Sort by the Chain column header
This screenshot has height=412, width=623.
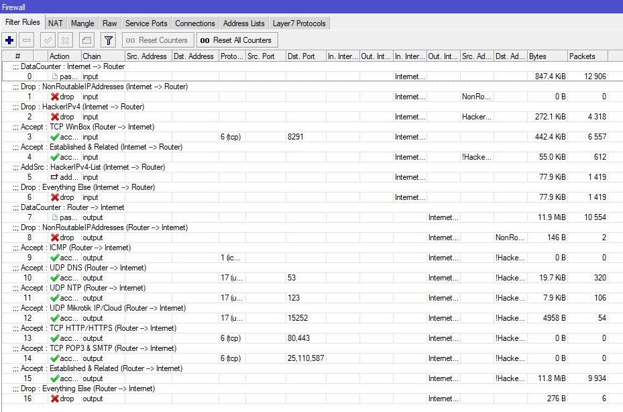coord(103,56)
